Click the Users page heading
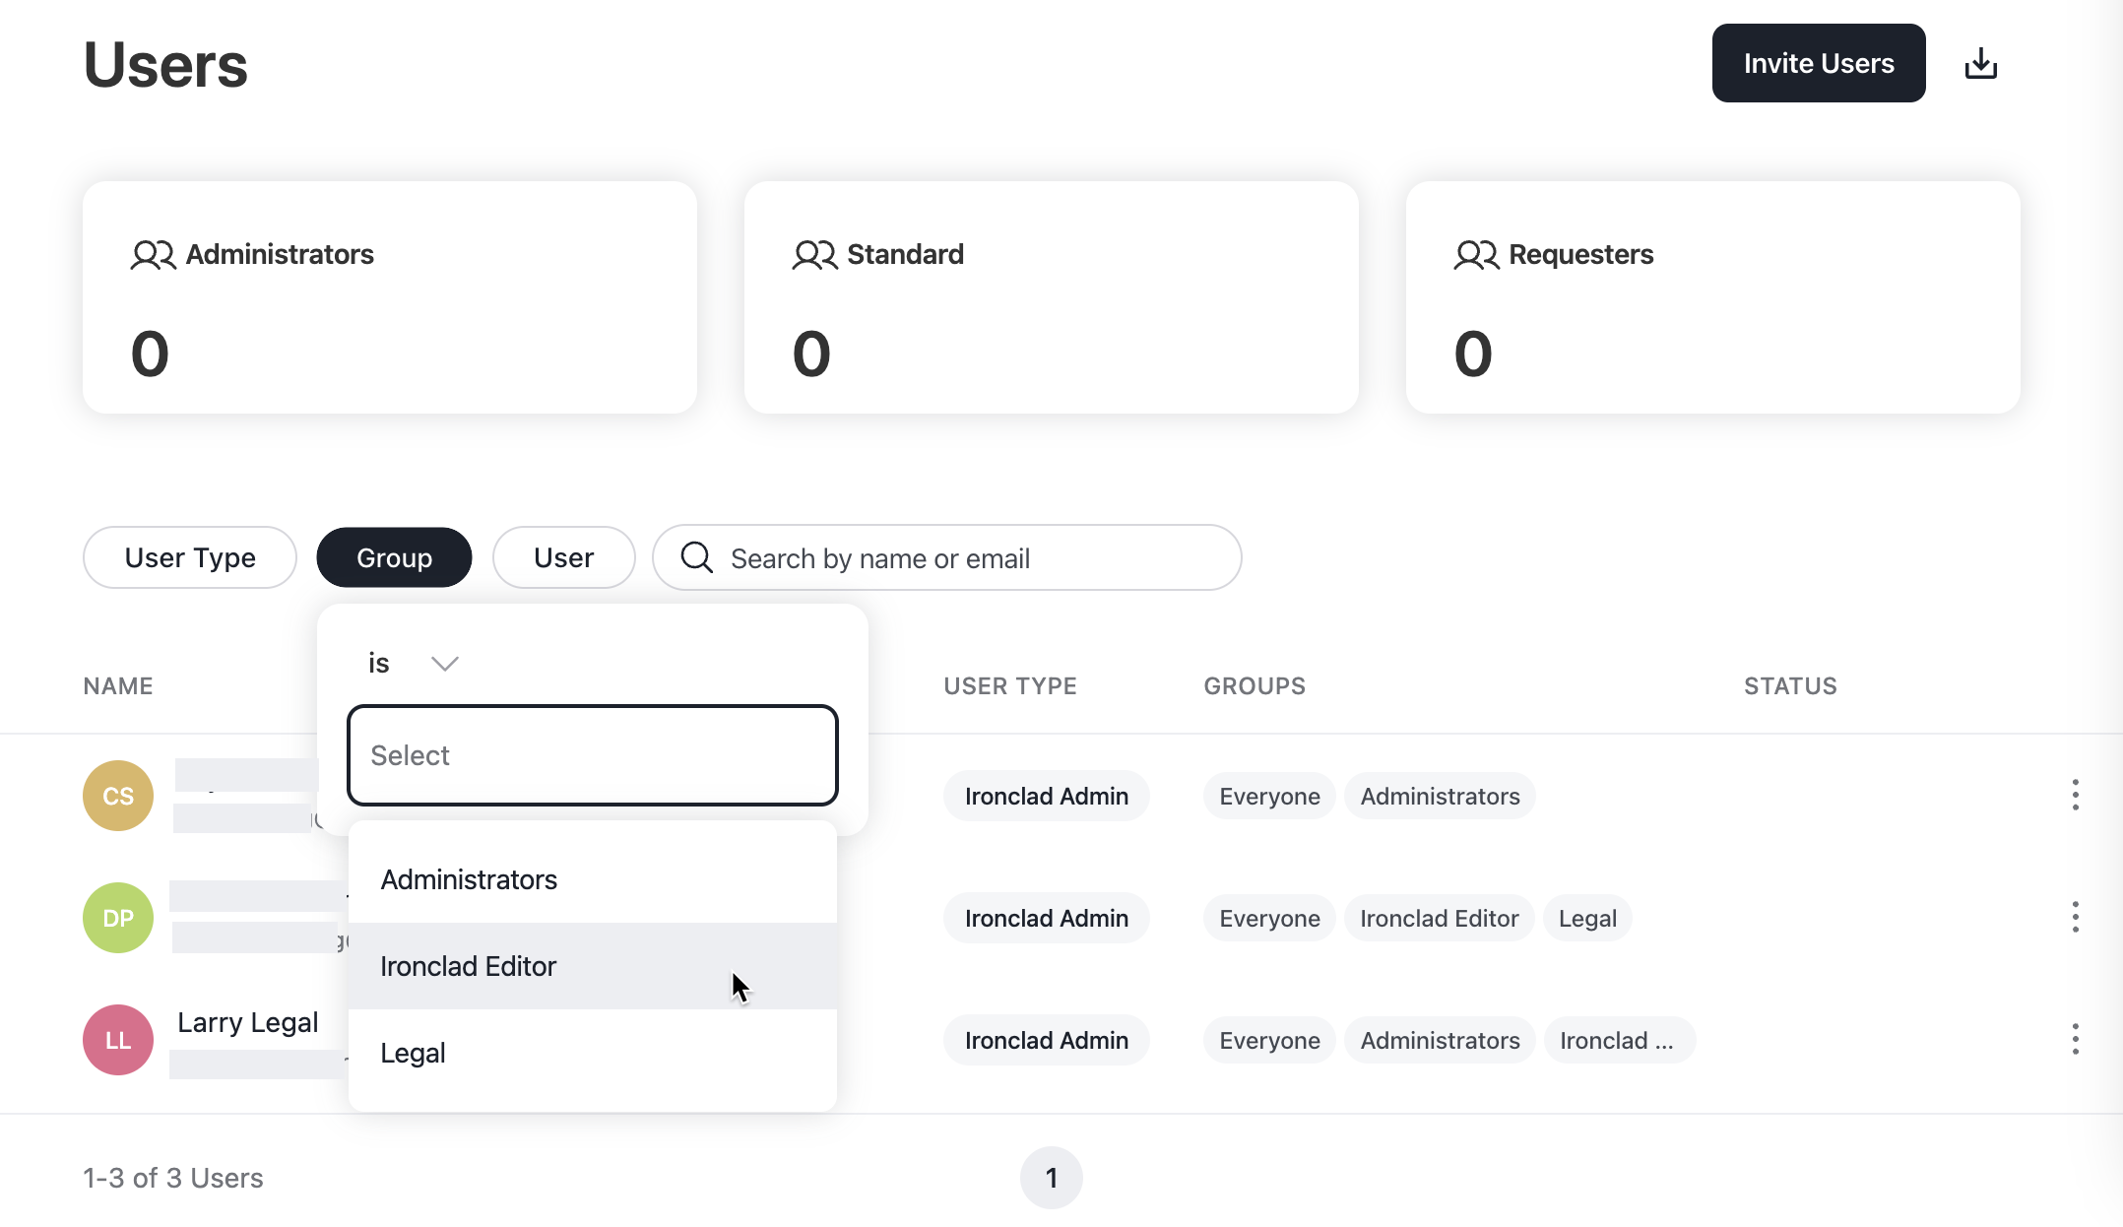Screen dimensions: 2123x1227 tap(165, 65)
